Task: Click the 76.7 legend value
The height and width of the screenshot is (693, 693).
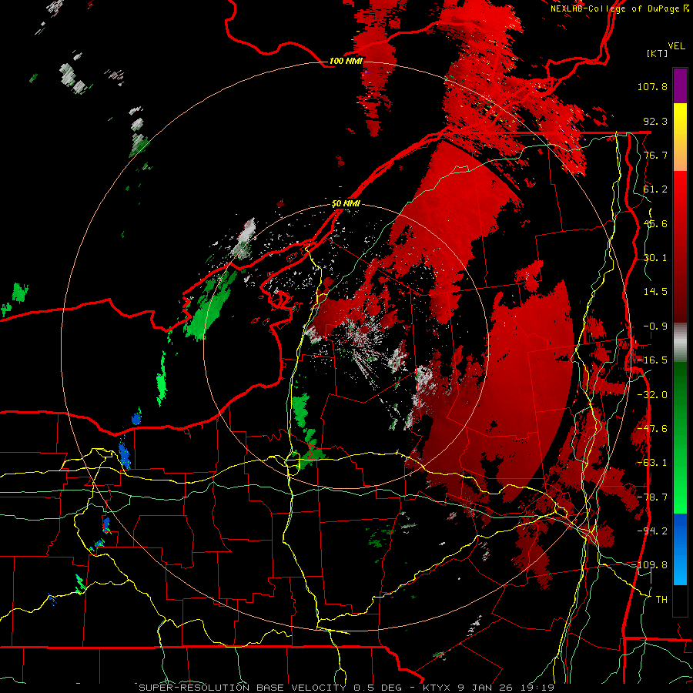Action: point(655,155)
